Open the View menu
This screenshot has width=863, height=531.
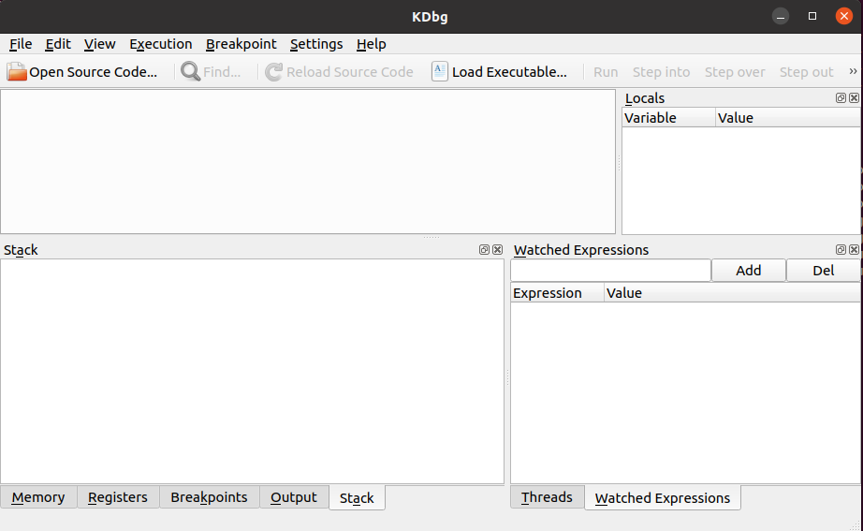(x=99, y=44)
